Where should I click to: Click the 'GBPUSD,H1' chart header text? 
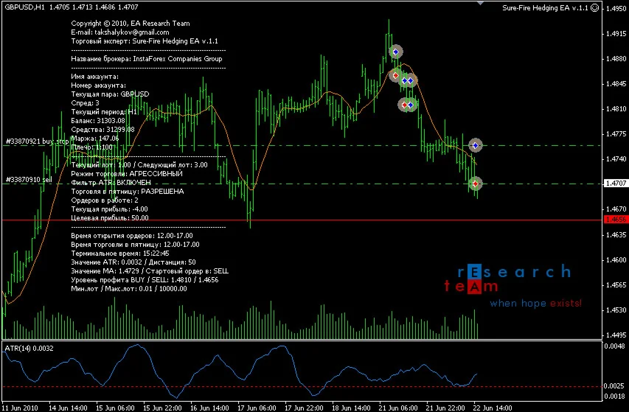coord(24,7)
